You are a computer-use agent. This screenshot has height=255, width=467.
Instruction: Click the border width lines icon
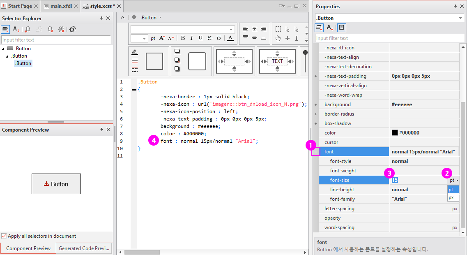[135, 61]
